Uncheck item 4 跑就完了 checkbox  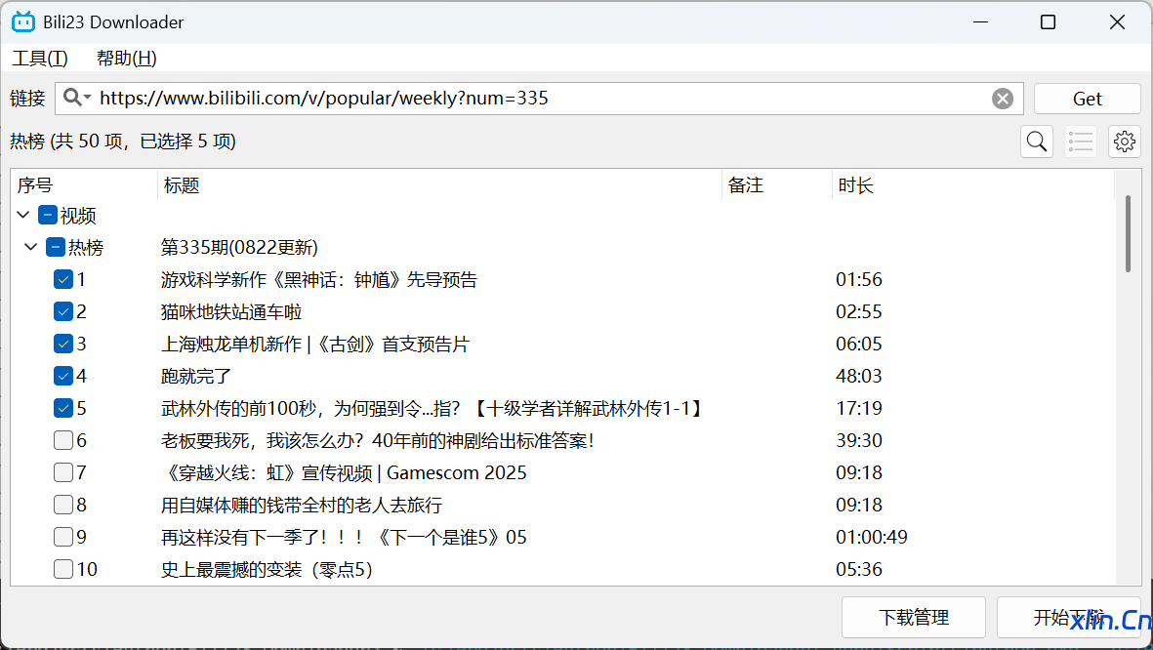[x=63, y=376]
